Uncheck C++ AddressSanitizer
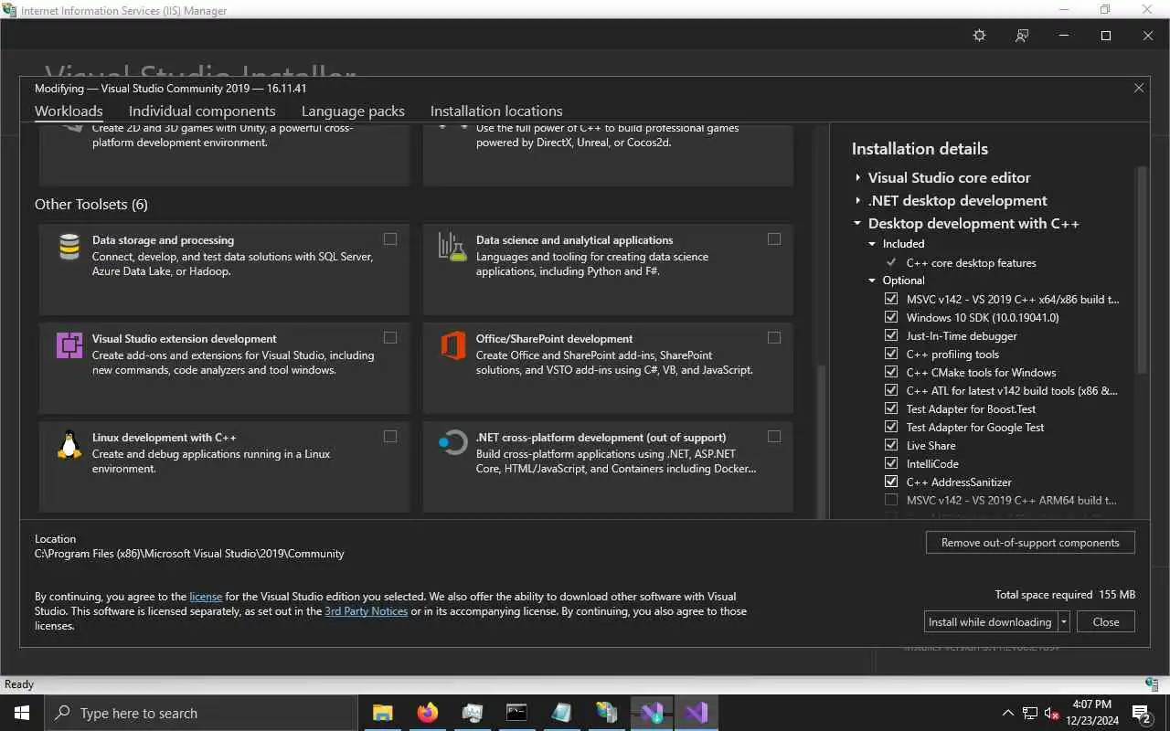 tap(891, 482)
